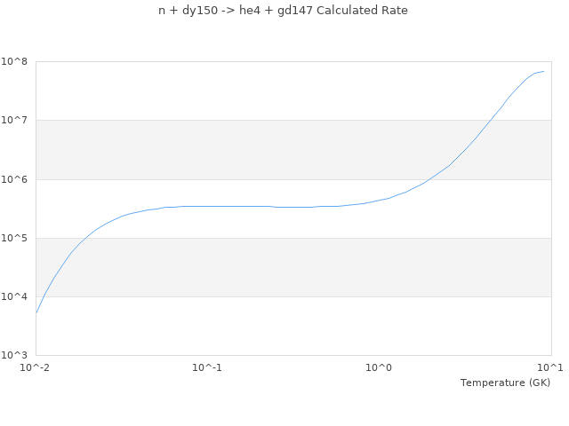Click the white band between 10^7 and 10^8

222,91
